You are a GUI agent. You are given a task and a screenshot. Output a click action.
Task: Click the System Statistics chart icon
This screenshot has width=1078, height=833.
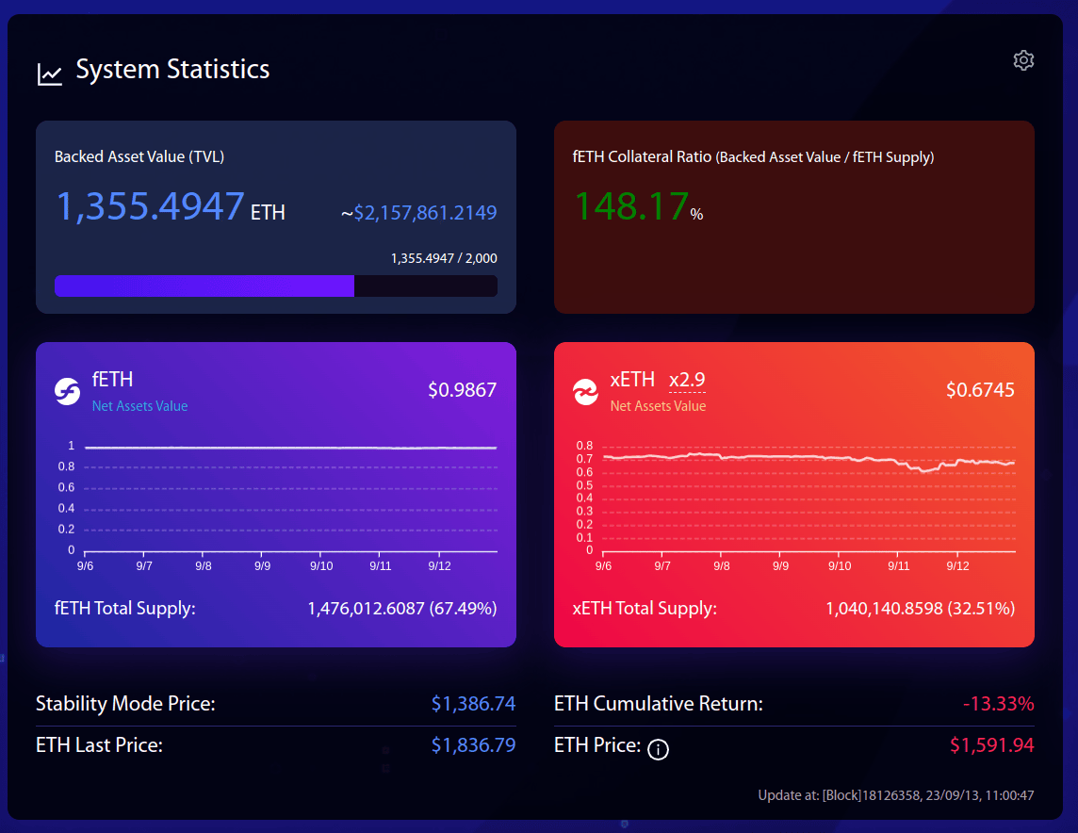coord(50,73)
